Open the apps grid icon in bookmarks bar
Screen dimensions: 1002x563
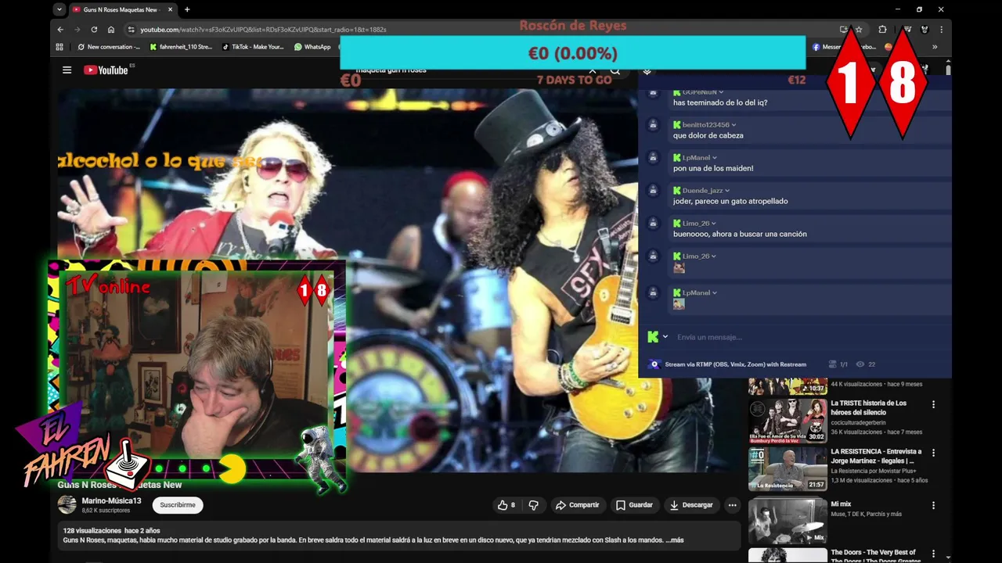(59, 47)
